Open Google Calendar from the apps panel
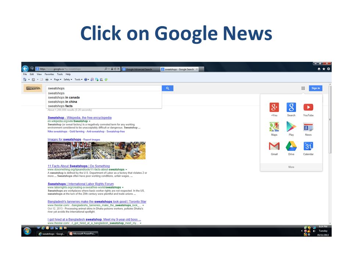 308,148
